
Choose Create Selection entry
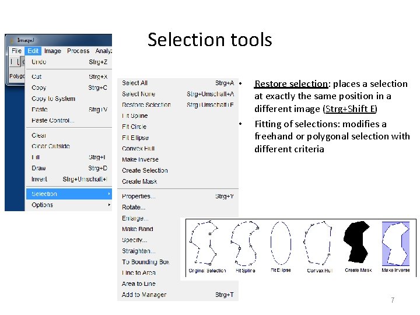click(x=178, y=170)
